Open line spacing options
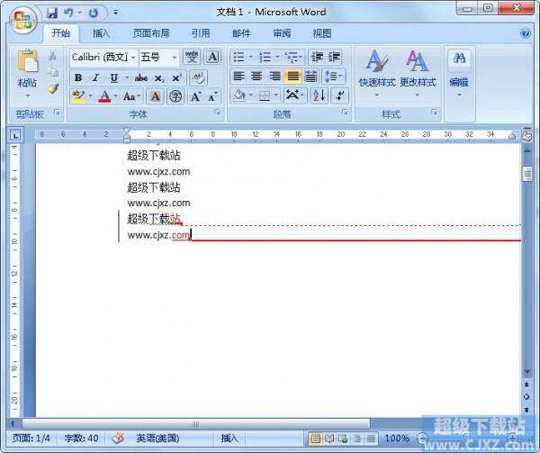Image resolution: width=540 pixels, height=453 pixels. [x=333, y=77]
